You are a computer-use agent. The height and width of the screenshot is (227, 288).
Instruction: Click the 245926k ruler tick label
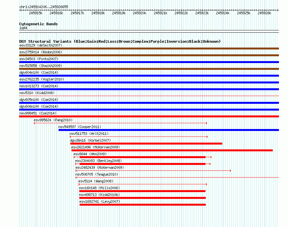[x=264, y=13]
